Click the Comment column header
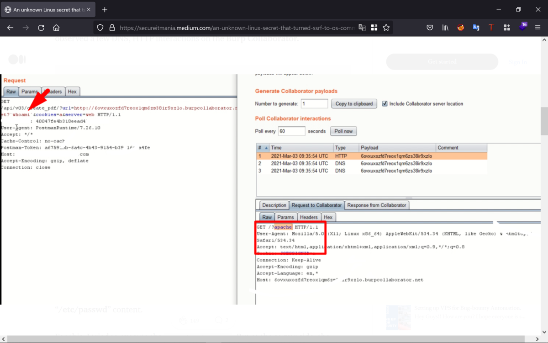 tap(461, 148)
